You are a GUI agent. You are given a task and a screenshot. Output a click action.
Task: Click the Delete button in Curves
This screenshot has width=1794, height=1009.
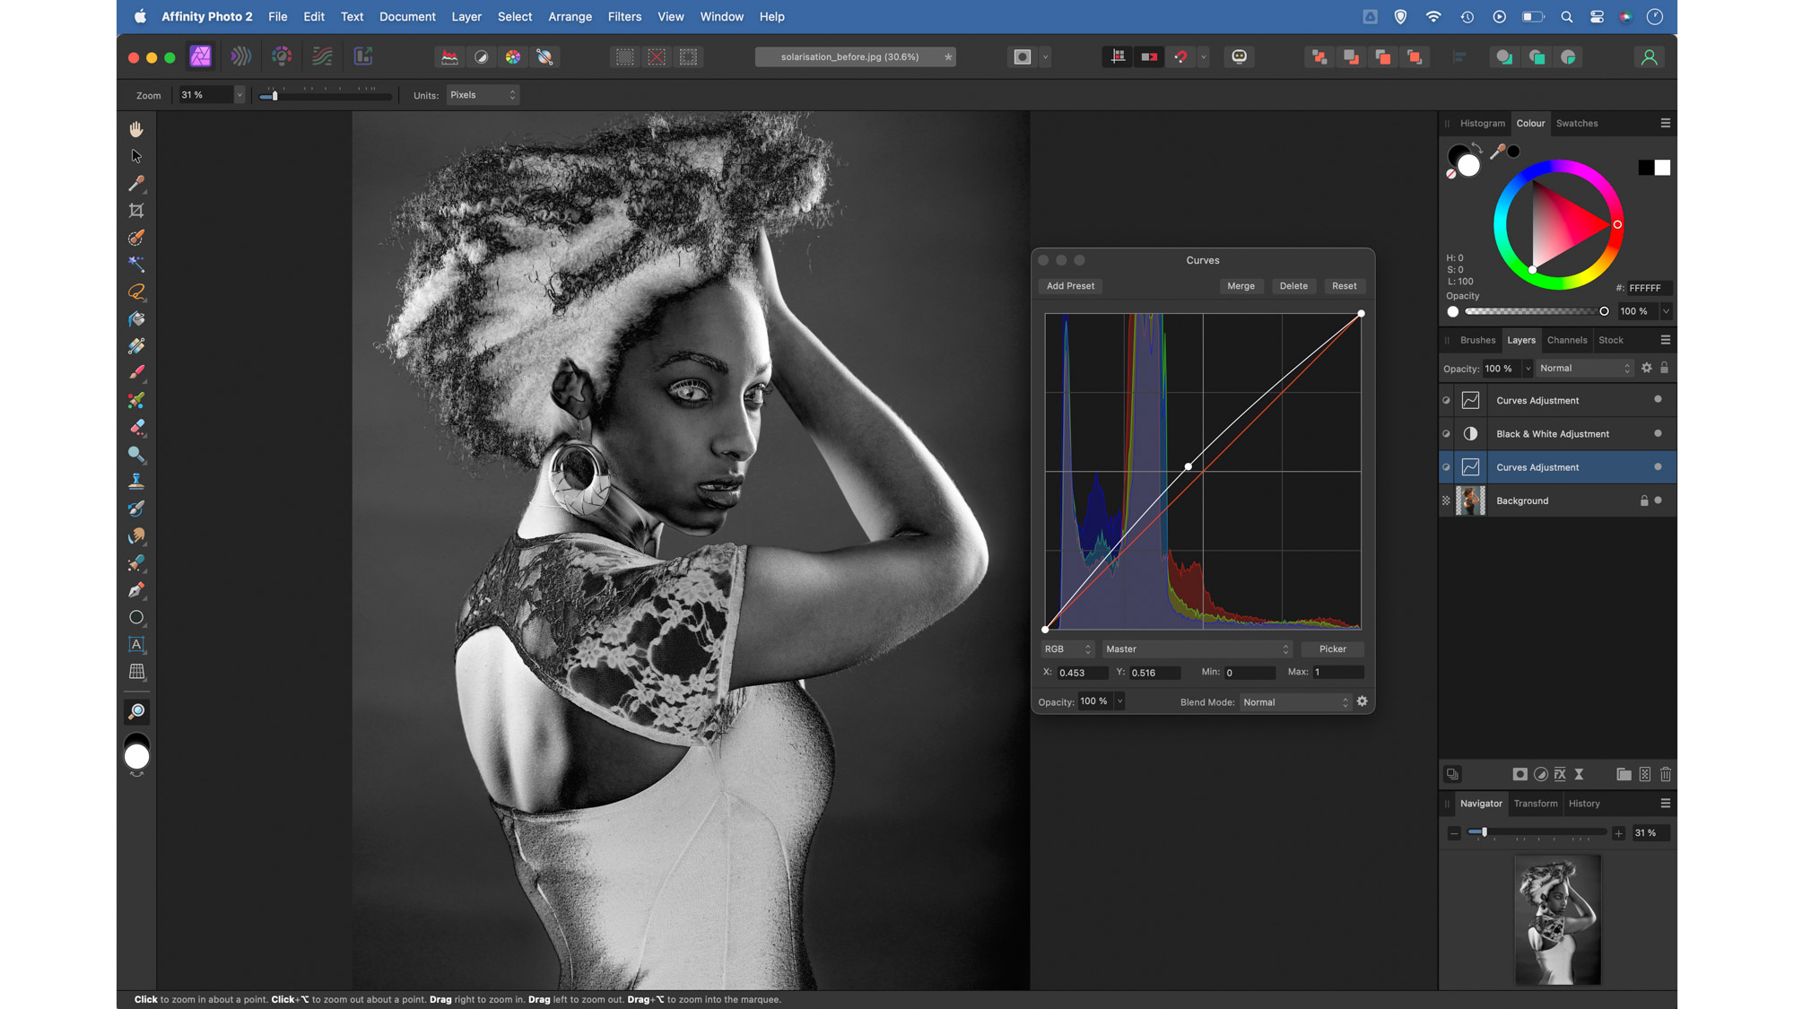(x=1293, y=286)
